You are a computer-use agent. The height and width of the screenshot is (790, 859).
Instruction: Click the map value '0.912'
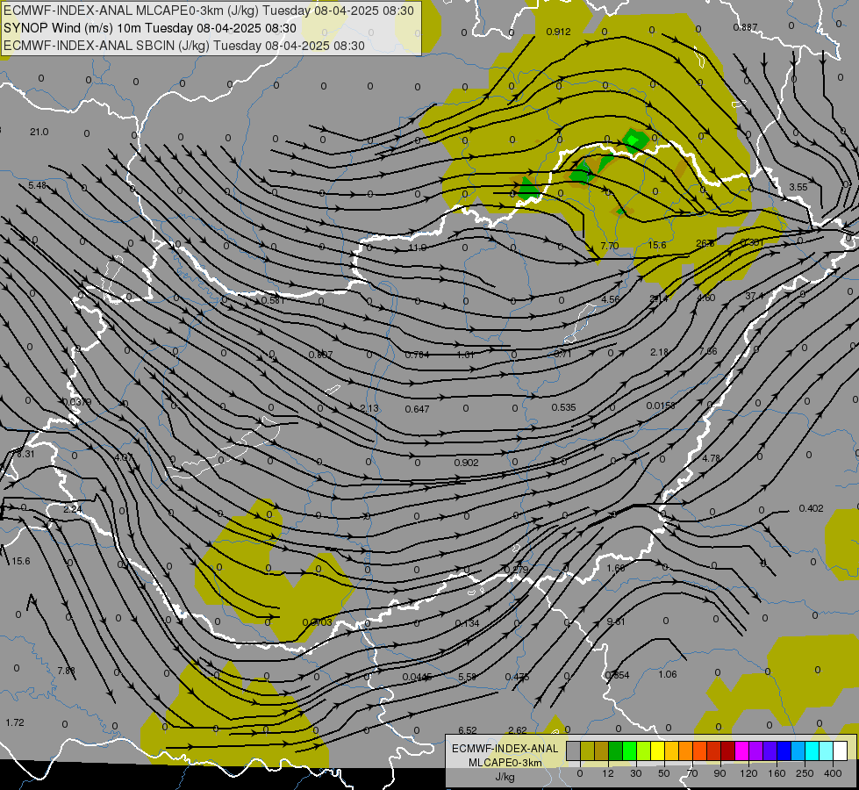point(558,32)
